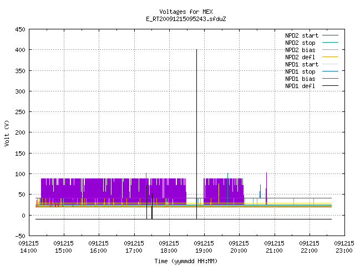Click the 400 V tick label
Viewport: 355px width, 266px height.
20,50
